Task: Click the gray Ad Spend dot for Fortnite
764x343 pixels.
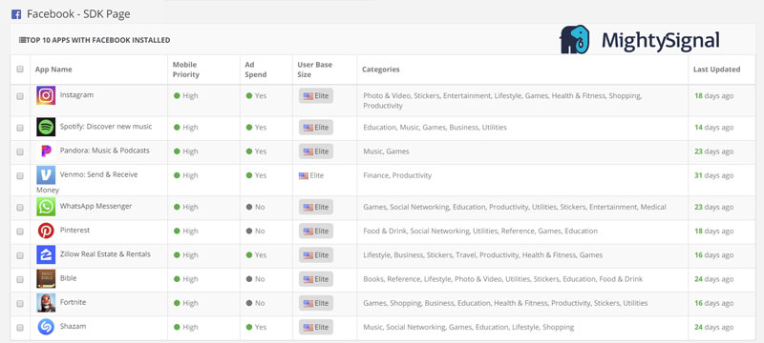Action: [x=249, y=303]
